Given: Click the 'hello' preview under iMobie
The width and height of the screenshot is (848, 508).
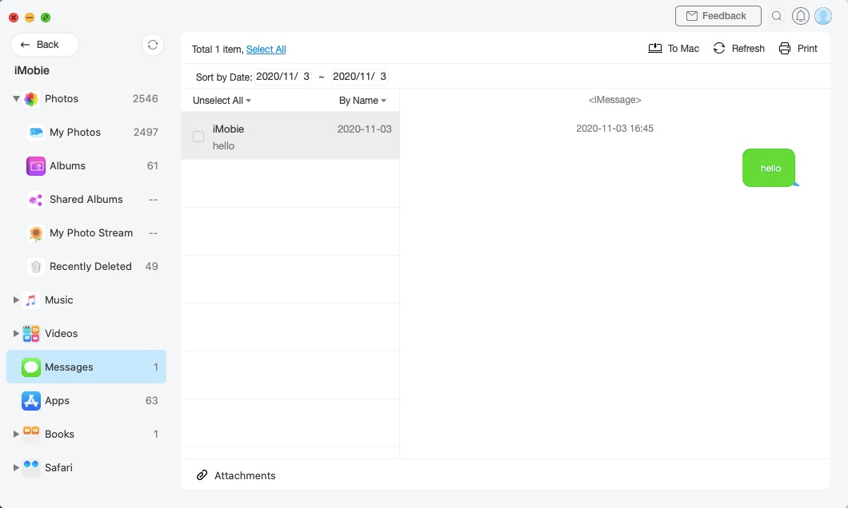Looking at the screenshot, I should (223, 145).
